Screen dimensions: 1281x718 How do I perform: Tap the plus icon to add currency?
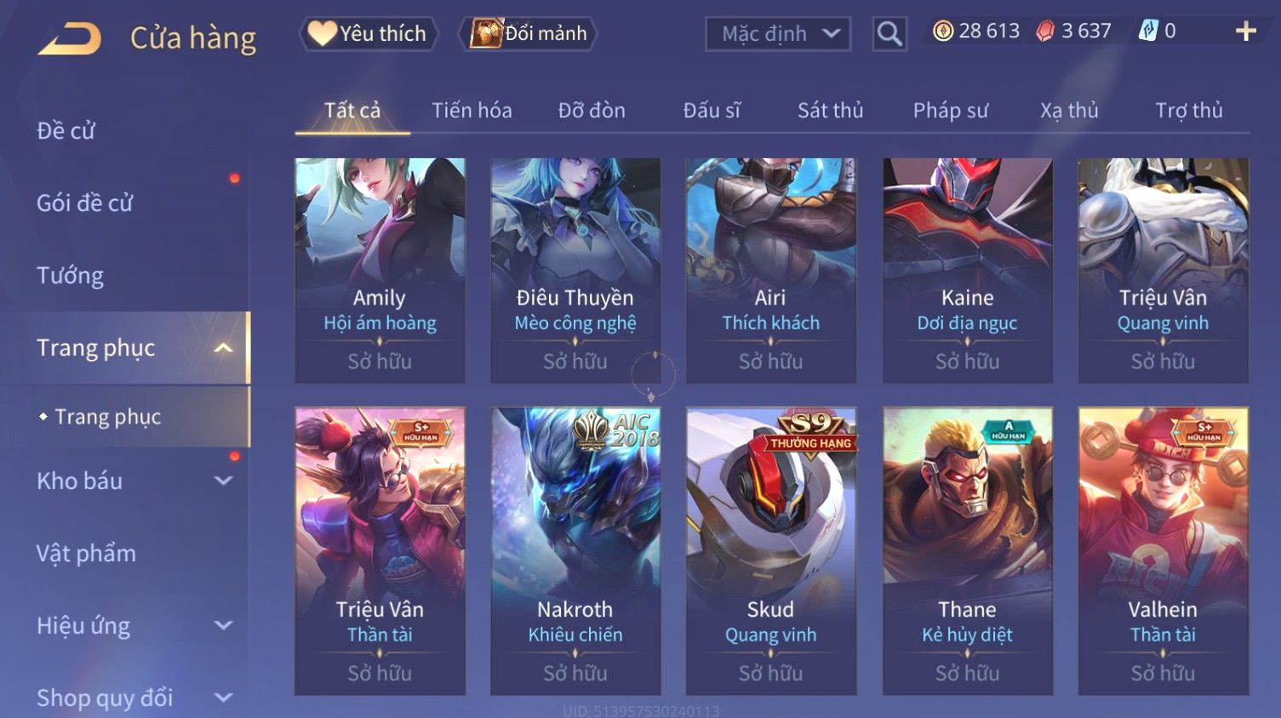click(x=1246, y=31)
